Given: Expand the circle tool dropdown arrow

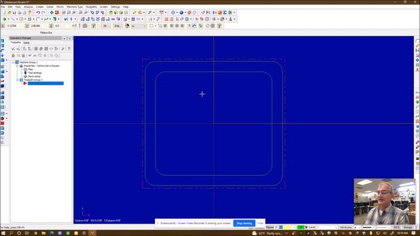Looking at the screenshot, I should tap(25, 19).
